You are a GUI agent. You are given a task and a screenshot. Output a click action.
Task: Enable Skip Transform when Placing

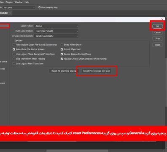click(x=14, y=59)
